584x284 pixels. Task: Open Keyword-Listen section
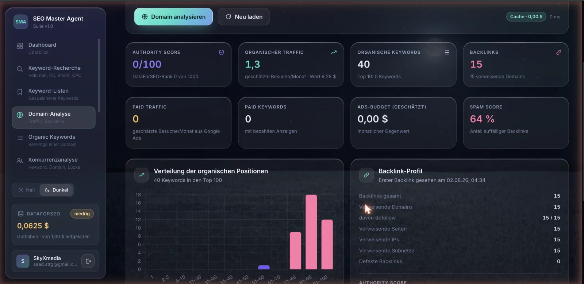click(54, 94)
